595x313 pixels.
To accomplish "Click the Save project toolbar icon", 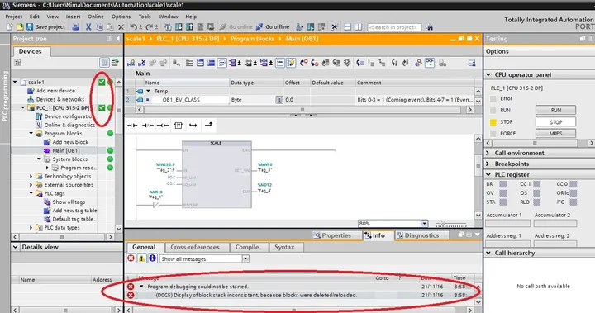I will 30,27.
